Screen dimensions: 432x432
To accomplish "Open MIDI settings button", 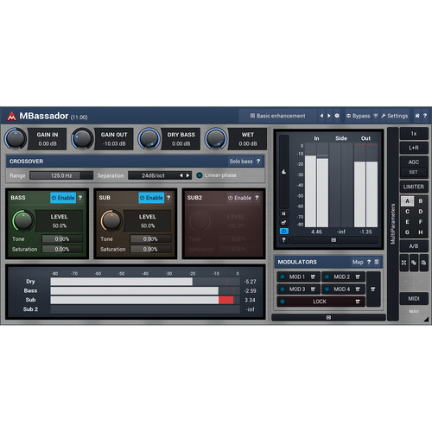I will [414, 299].
